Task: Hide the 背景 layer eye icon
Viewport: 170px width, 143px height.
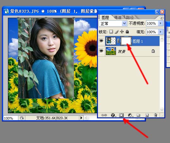Action: pyautogui.click(x=101, y=51)
